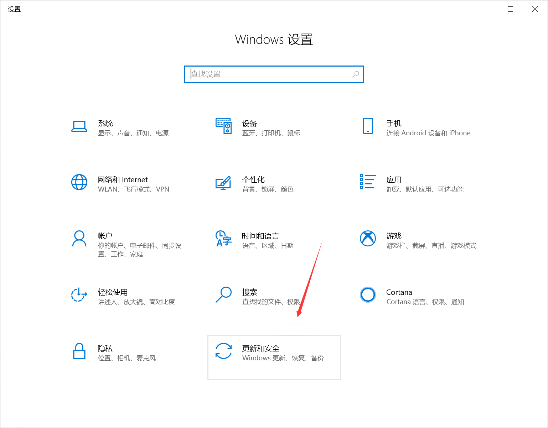The image size is (548, 428).
Task: Click text 讲述人、放大镜、高对比度
Action: coord(136,302)
